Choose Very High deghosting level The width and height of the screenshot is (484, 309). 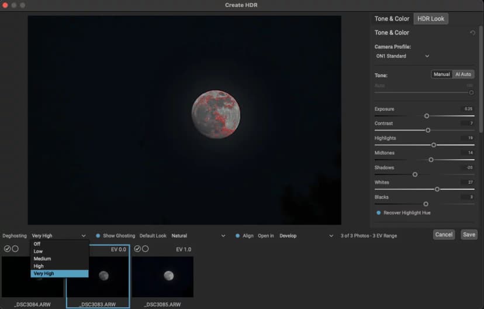(x=60, y=273)
